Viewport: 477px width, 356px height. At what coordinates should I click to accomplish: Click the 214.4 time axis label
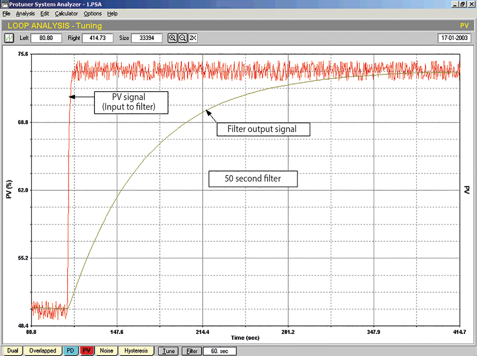click(203, 332)
